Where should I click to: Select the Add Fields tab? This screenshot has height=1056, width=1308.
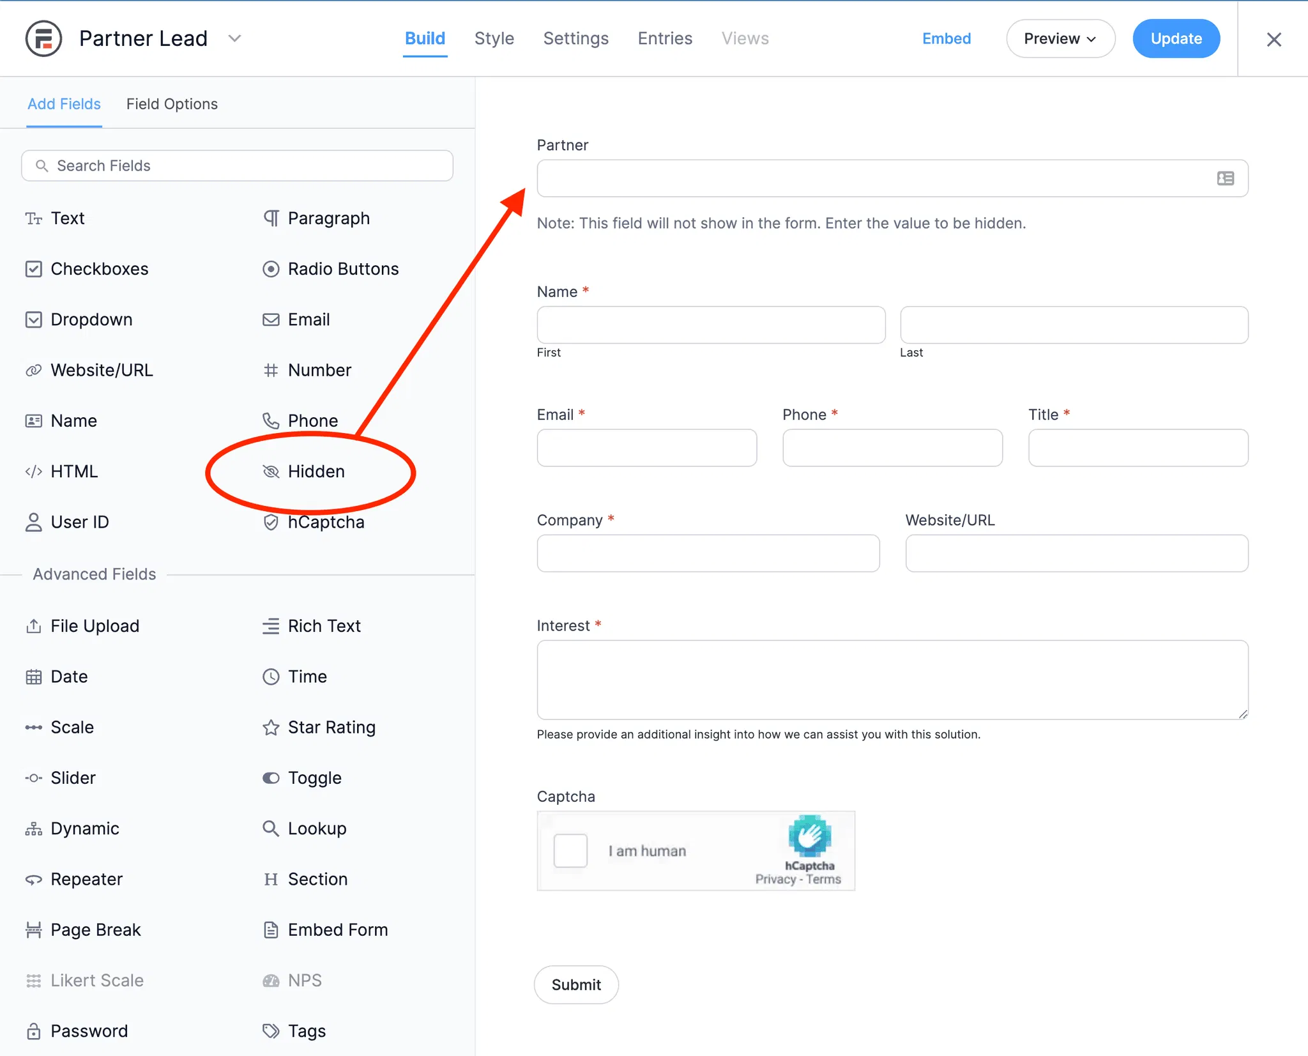(x=64, y=104)
